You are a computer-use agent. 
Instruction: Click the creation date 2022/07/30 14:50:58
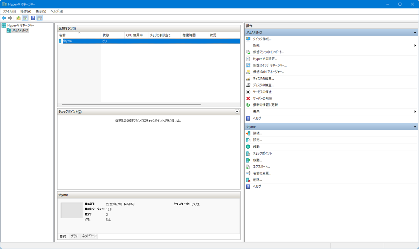pos(120,204)
